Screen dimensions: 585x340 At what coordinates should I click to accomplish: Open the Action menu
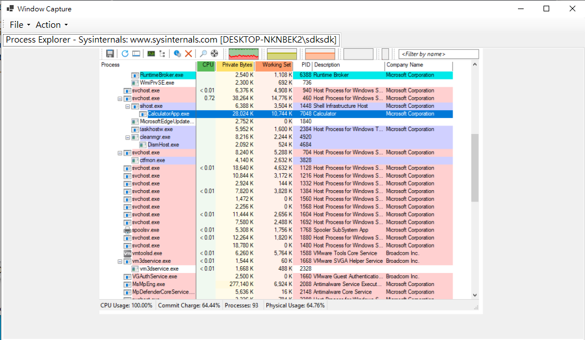(51, 25)
